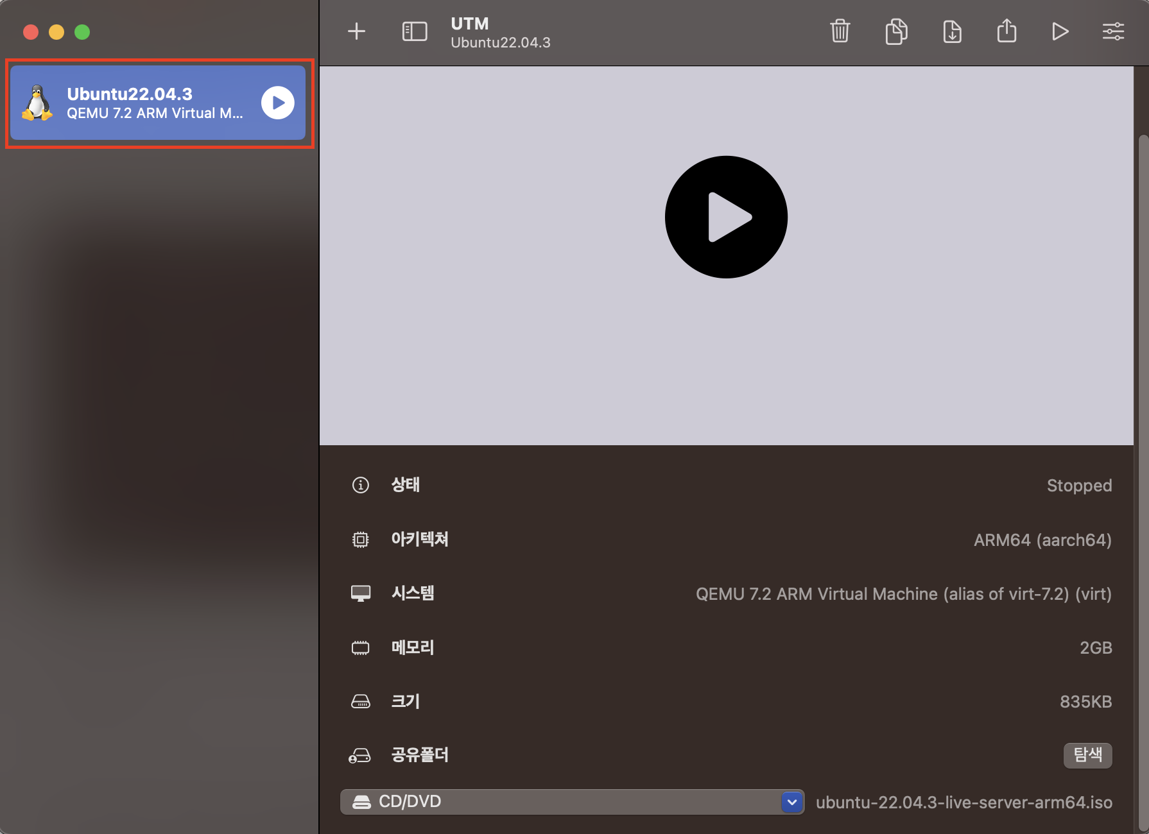The image size is (1149, 834).
Task: Click the 공유폴더 label
Action: click(420, 755)
